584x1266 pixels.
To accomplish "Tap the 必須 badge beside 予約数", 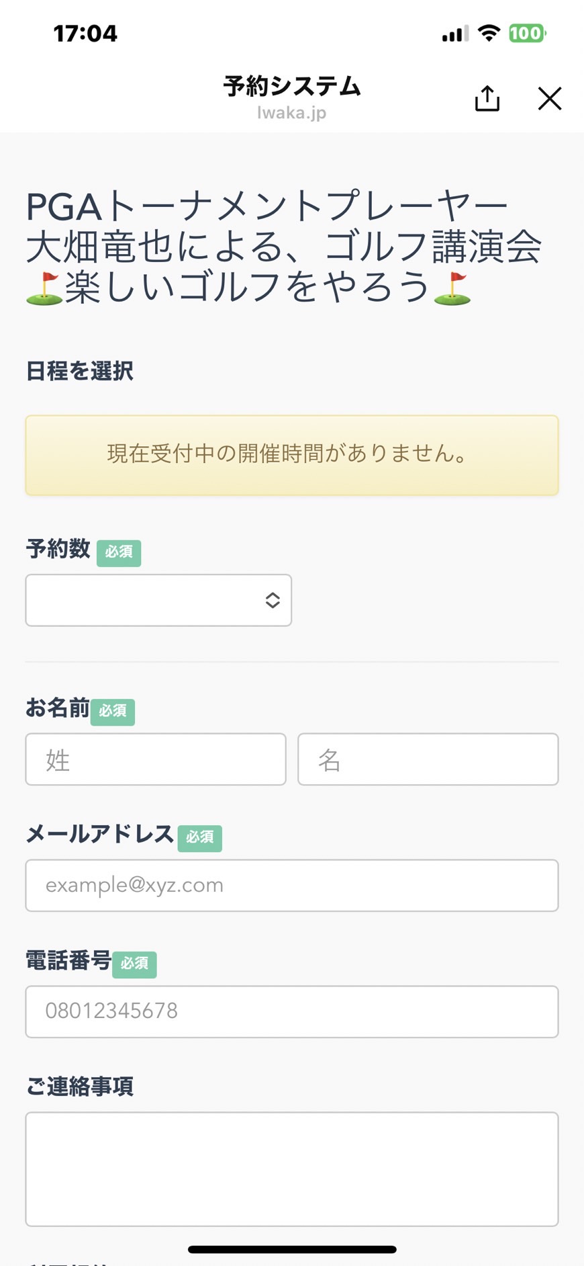I will click(119, 553).
